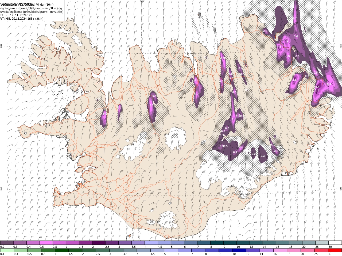This screenshot has width=342, height=256.
Task: Click the '(+28 h)' forecast offset text
Action: click(38, 19)
